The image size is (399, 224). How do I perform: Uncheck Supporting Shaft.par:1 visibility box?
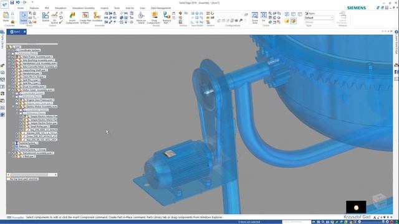point(13,70)
